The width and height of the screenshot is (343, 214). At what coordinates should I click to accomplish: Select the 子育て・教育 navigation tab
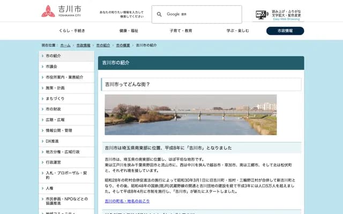coord(181,30)
